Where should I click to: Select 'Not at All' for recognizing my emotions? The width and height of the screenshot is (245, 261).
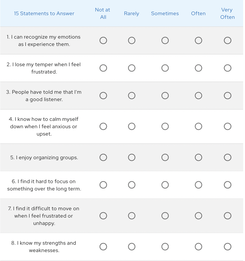tap(103, 41)
